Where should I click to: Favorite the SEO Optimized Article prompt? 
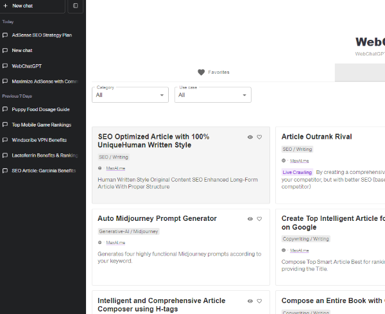click(259, 137)
